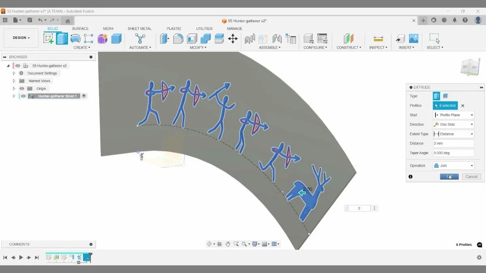Viewport: 486px width, 273px height.
Task: Activate the Zoom tool in the navigation bar
Action: pyautogui.click(x=237, y=243)
